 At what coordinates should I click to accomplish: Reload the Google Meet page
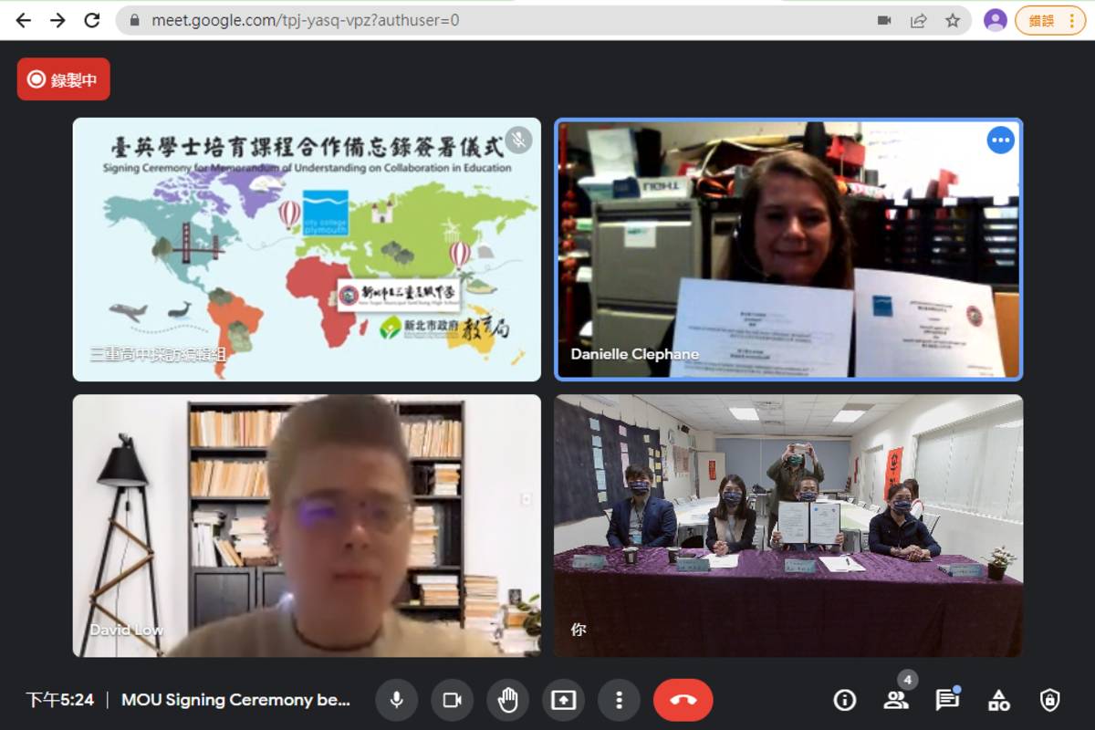tap(91, 20)
